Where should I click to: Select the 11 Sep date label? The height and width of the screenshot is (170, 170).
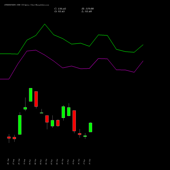tap(68, 161)
